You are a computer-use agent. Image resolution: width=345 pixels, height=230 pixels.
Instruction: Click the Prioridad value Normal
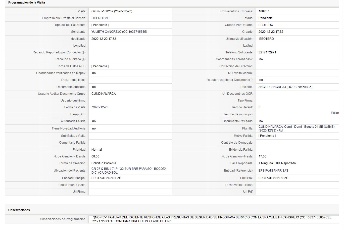tap(96, 150)
